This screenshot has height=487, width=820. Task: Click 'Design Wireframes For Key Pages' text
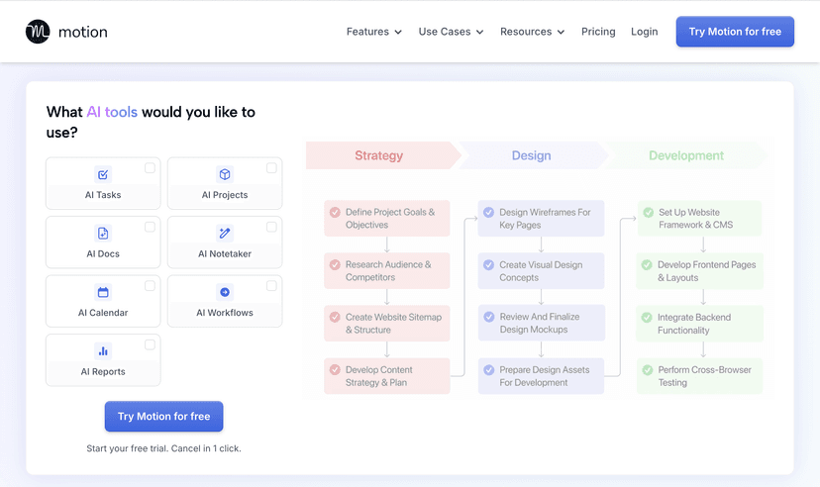[545, 219]
